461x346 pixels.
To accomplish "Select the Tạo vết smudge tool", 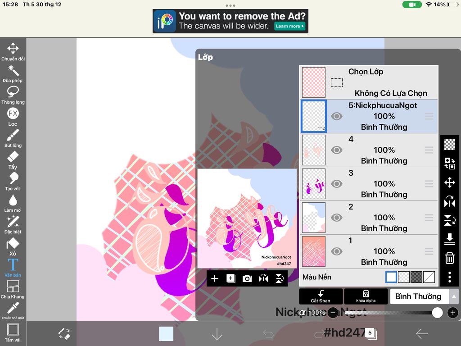I will 13,182.
